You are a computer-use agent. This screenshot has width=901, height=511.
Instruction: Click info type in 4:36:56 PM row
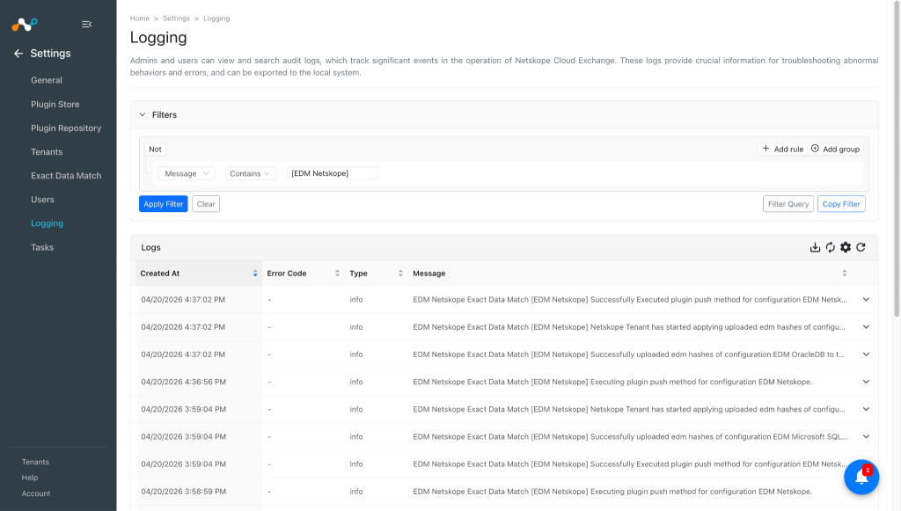[x=356, y=382]
